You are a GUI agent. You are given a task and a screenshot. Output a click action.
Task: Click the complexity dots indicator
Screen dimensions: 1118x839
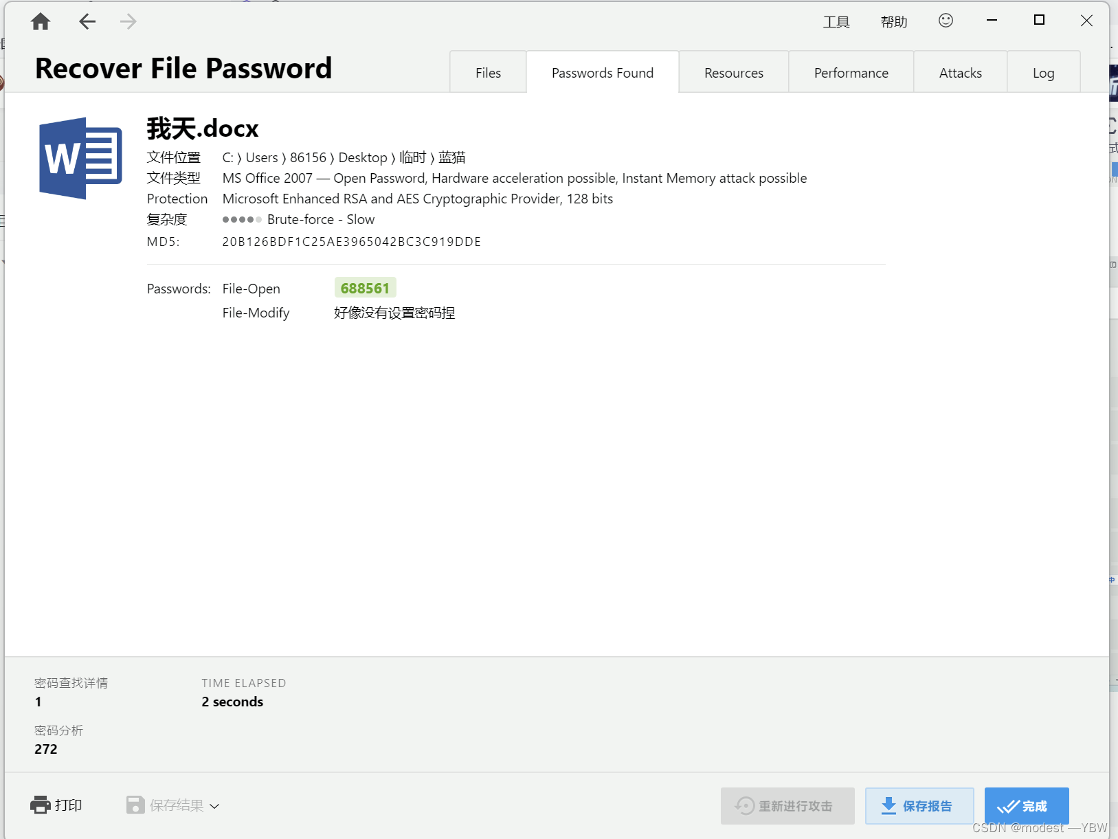(x=242, y=219)
